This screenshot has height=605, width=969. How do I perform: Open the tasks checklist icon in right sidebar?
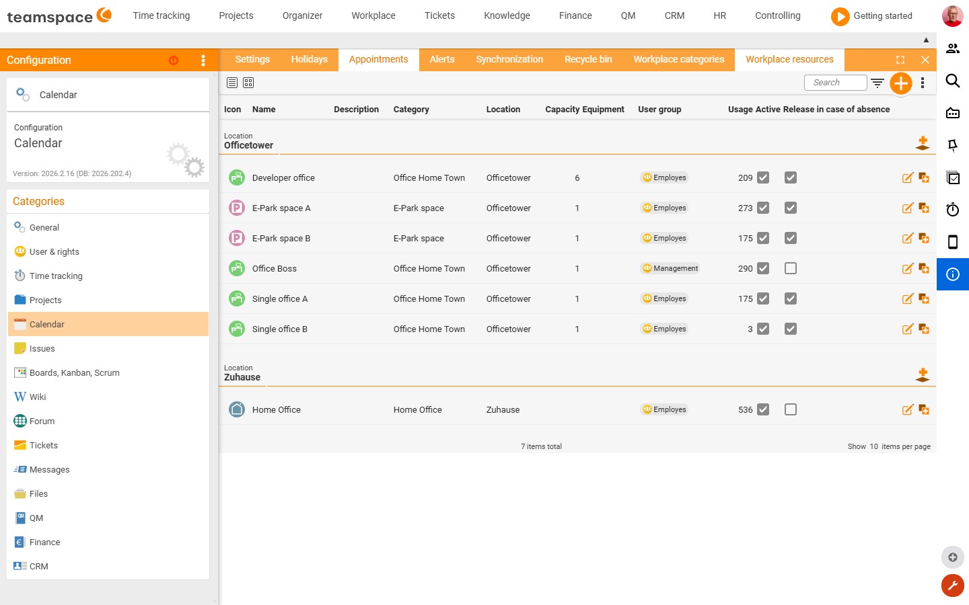pyautogui.click(x=953, y=177)
